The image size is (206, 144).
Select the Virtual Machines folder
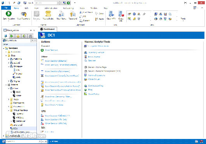pyautogui.click(x=21, y=110)
